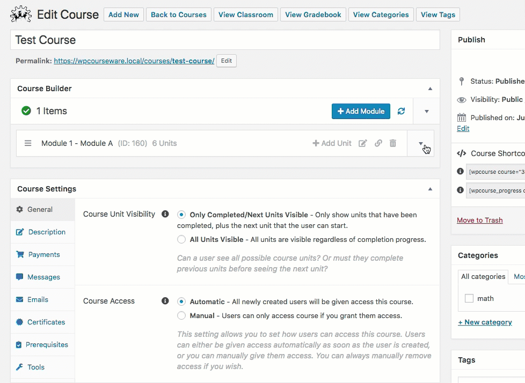Click the 6 Units label on Module A
This screenshot has height=383, width=525.
point(164,143)
